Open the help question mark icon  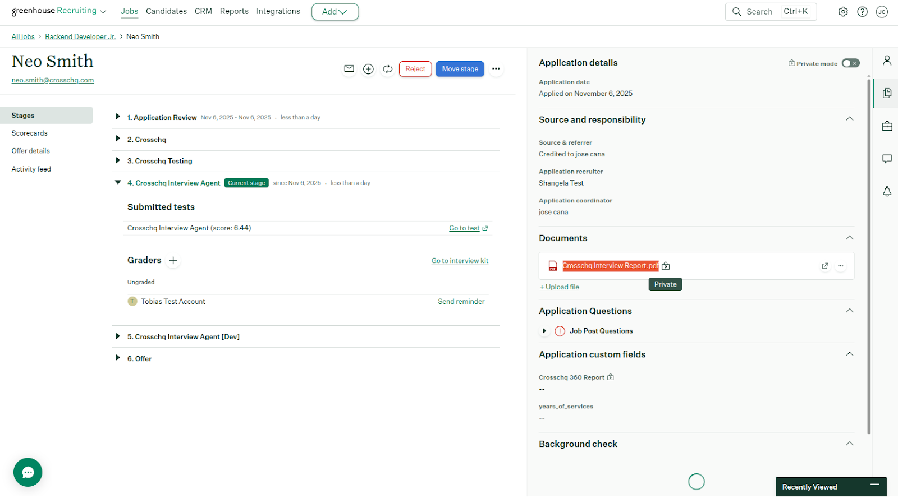[x=862, y=12]
